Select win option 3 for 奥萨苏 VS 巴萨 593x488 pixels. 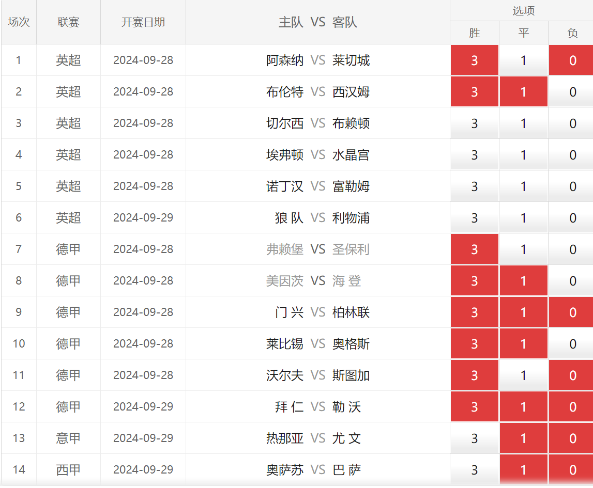474,469
